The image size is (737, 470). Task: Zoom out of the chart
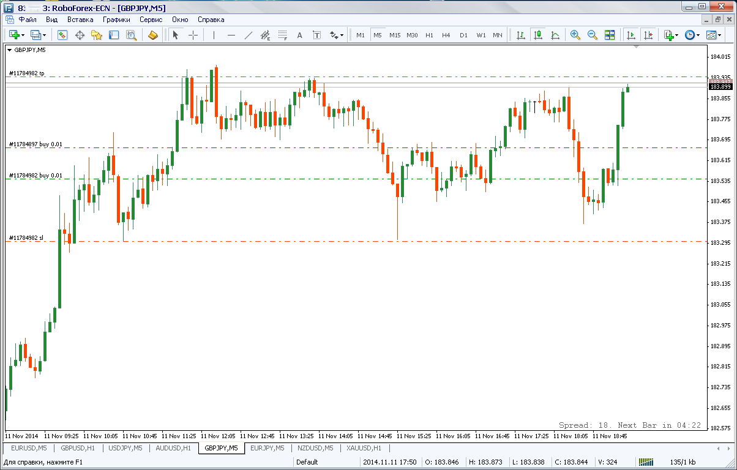point(593,35)
